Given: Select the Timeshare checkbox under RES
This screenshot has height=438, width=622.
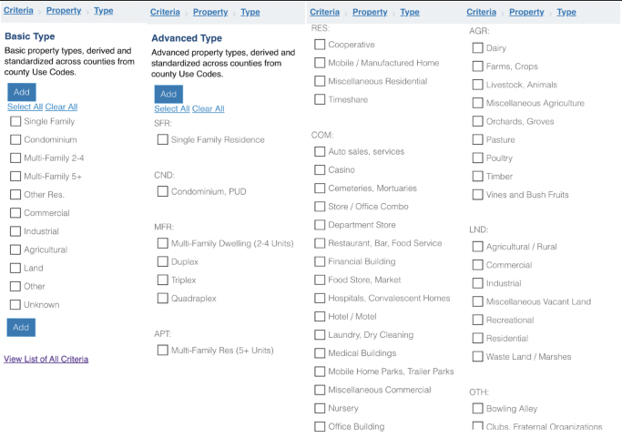Looking at the screenshot, I should pyautogui.click(x=320, y=99).
